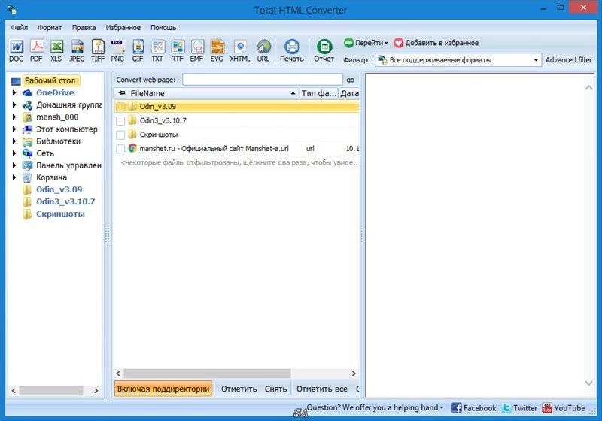
Task: Convert to DOC format
Action: pyautogui.click(x=16, y=50)
